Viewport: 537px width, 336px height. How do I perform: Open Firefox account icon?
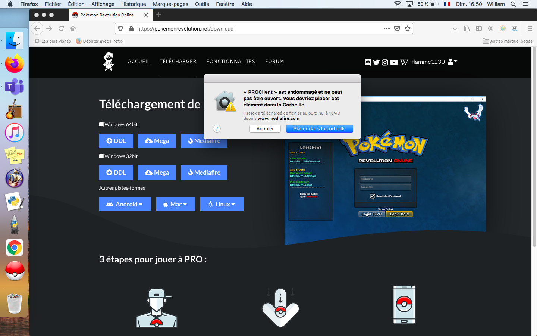tap(491, 28)
